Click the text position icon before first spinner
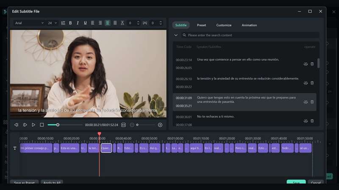 coord(122,23)
